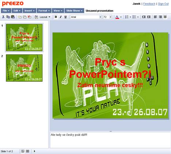Click the Feedback link
Image resolution: width=171 pixels, height=154 pixels.
click(x=149, y=4)
